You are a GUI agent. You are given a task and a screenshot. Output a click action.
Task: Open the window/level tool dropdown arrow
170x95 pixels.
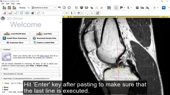pos(124,8)
